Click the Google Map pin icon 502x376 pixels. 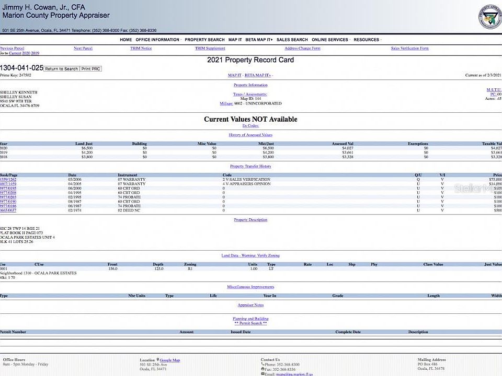point(157,360)
